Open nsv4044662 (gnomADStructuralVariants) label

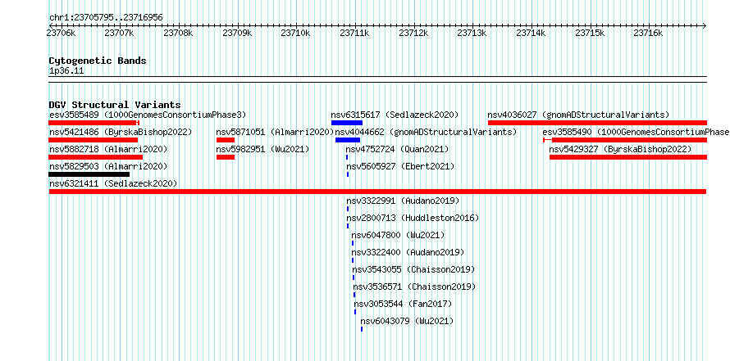pyautogui.click(x=426, y=132)
